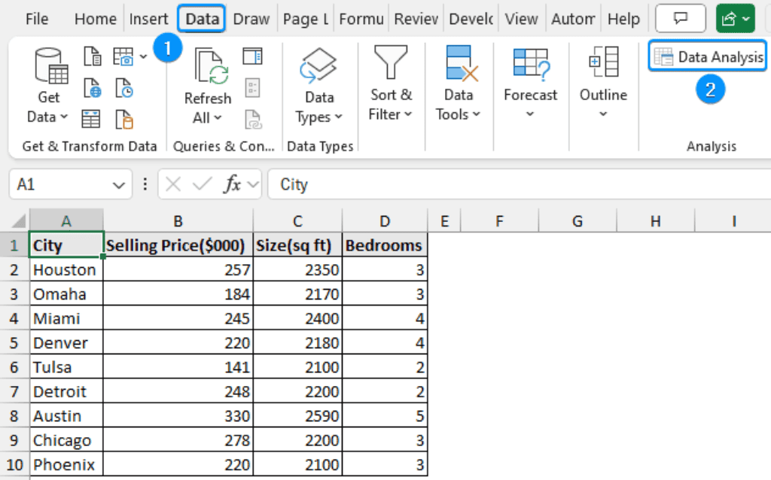Import data using the From Picture tool
771x480 pixels.
click(123, 56)
